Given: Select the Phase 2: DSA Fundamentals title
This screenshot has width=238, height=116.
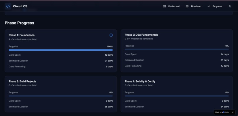Looking at the screenshot, I should coord(141,35).
